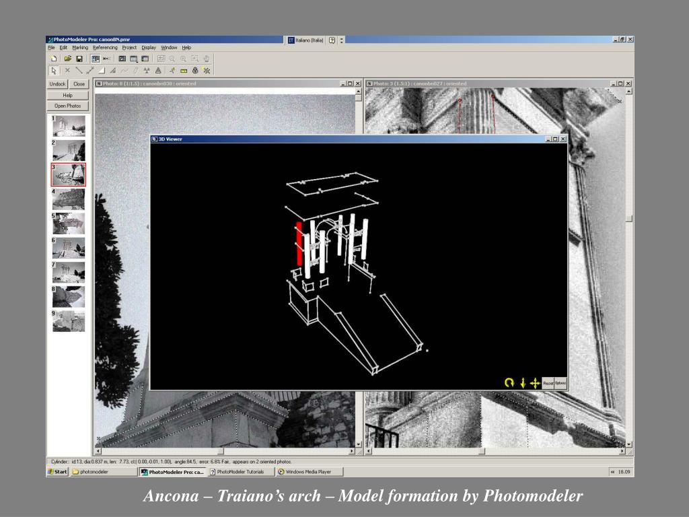
Task: Select photo thumbnail 8
Action: (69, 297)
